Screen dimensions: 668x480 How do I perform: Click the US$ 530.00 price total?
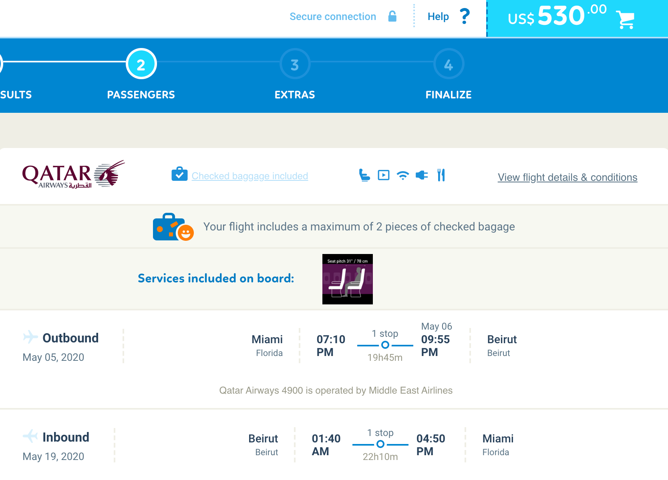(x=557, y=17)
